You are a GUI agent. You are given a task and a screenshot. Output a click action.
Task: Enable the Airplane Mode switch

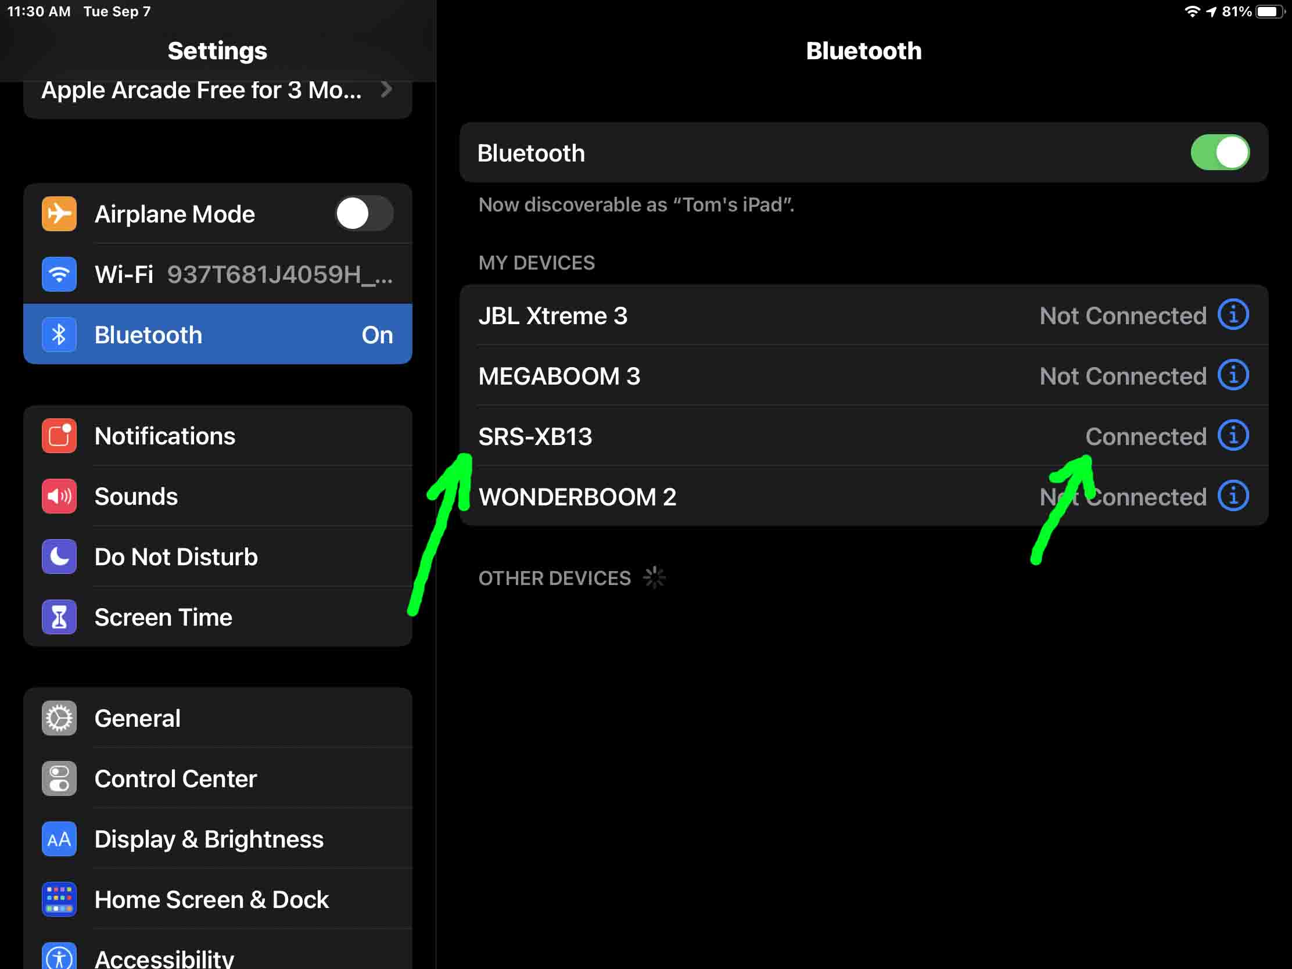(x=364, y=213)
